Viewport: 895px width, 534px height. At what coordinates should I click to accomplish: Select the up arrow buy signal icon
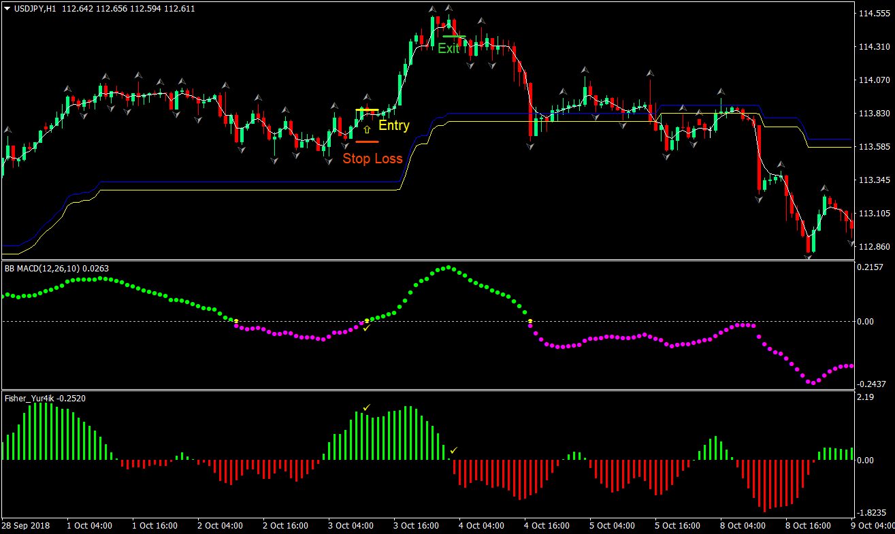pos(367,129)
